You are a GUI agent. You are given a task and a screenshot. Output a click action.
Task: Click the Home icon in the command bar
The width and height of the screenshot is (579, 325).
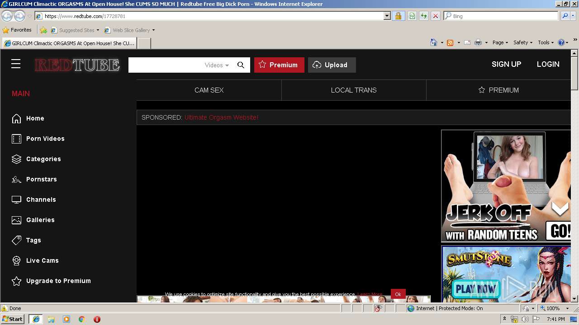(x=434, y=42)
